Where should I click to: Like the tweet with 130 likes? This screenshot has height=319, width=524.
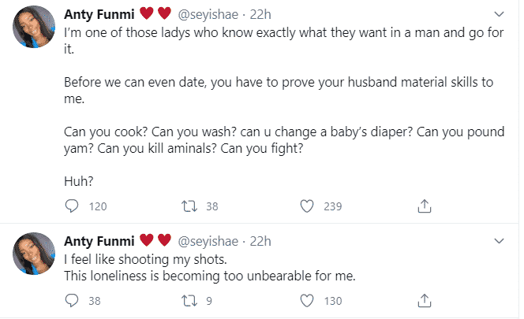[308, 300]
